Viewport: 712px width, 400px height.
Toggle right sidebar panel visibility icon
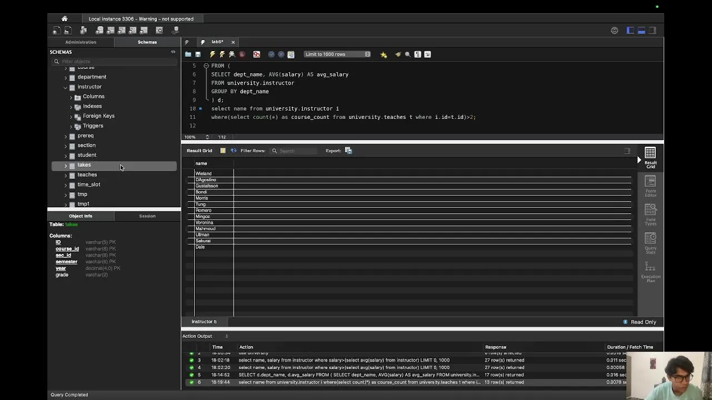(x=652, y=31)
